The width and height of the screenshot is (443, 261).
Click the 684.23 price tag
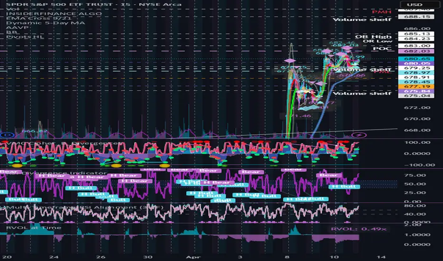coord(416,38)
